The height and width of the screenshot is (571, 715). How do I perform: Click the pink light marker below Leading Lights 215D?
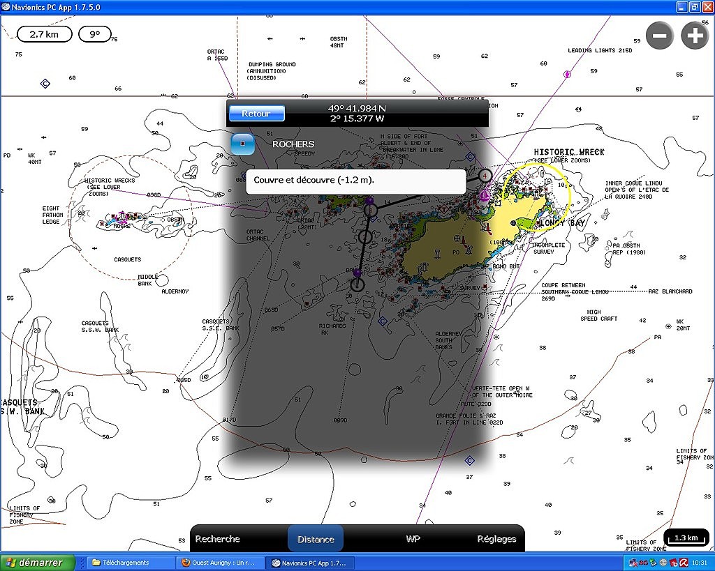click(567, 74)
